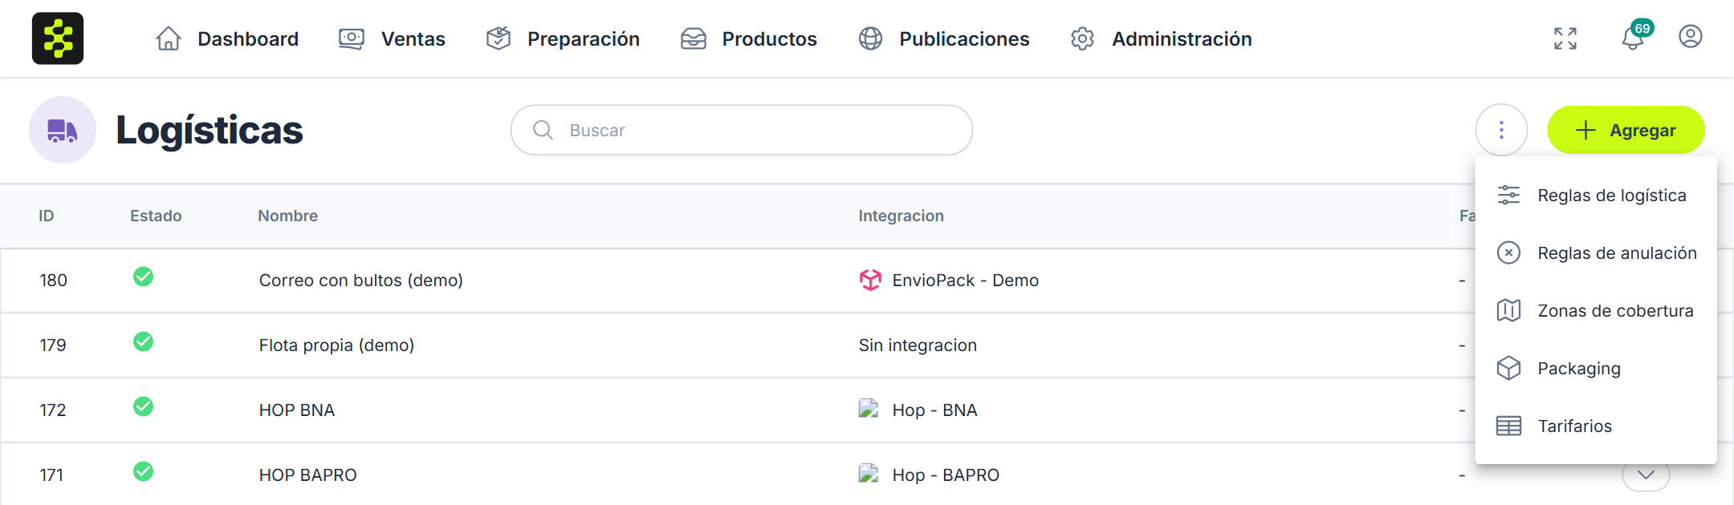Toggle the green status check for row 171
This screenshot has height=505, width=1734.
[144, 471]
